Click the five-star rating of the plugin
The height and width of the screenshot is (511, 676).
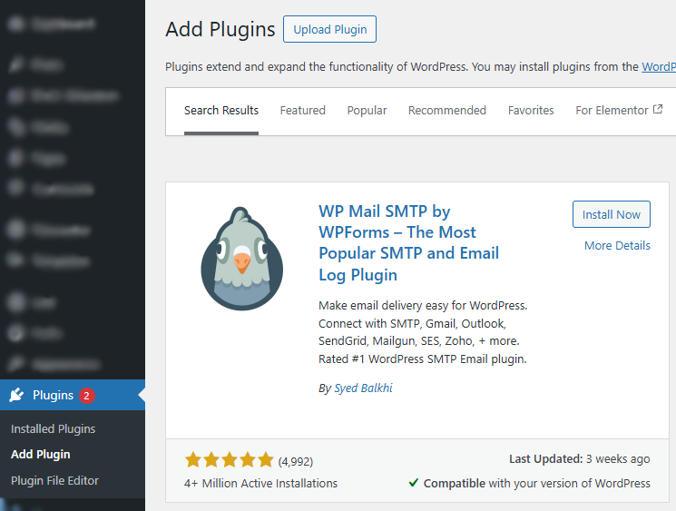tap(229, 460)
